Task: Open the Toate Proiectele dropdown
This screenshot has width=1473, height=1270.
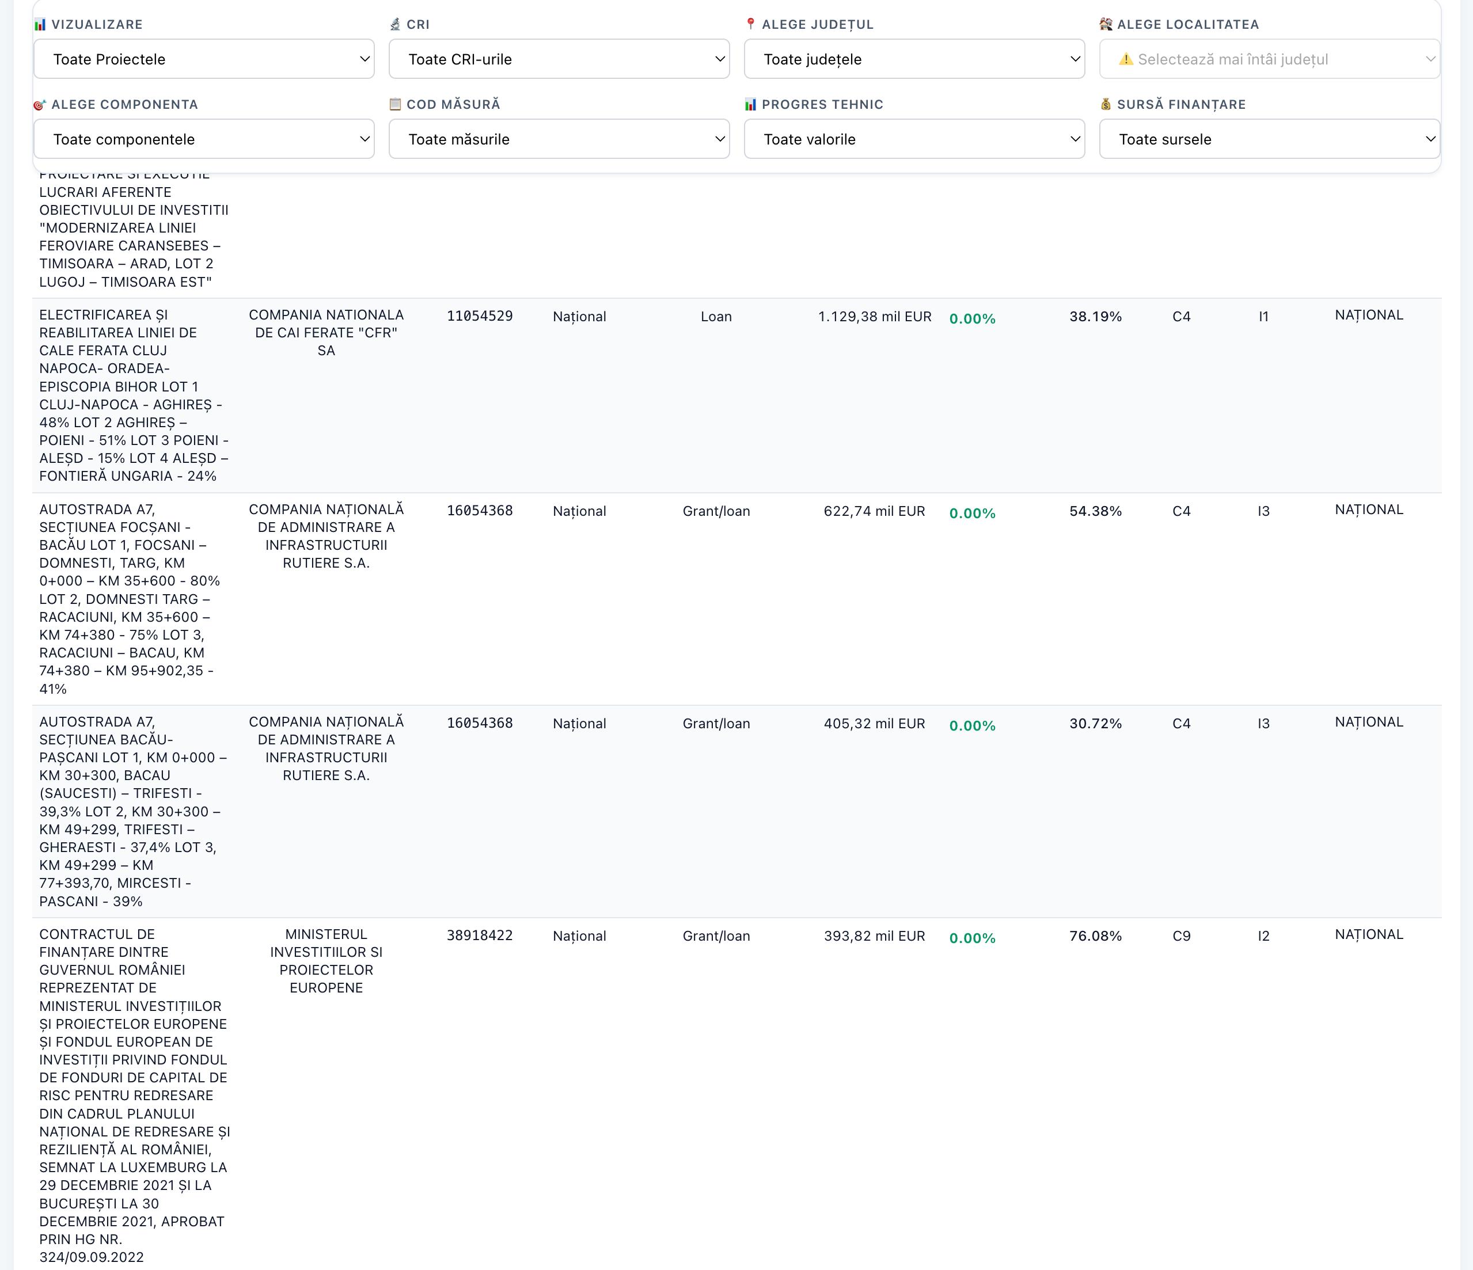Action: [x=204, y=59]
